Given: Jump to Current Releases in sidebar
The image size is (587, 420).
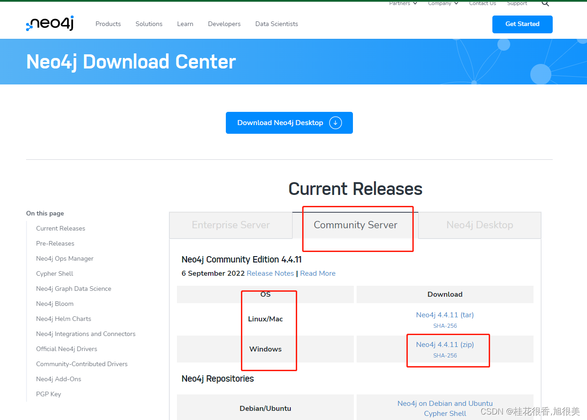Looking at the screenshot, I should click(x=61, y=228).
